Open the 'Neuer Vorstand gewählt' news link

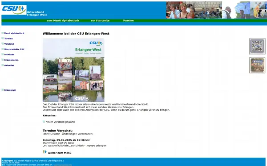[x=60, y=122]
